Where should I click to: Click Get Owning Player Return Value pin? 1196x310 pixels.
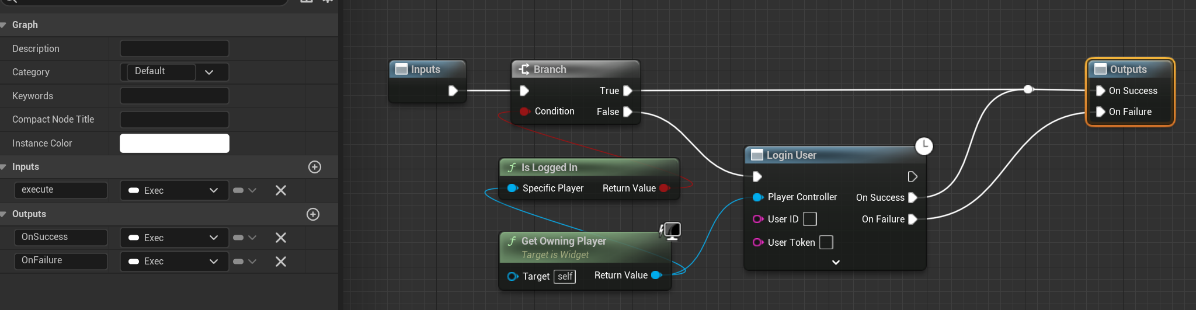(x=656, y=275)
